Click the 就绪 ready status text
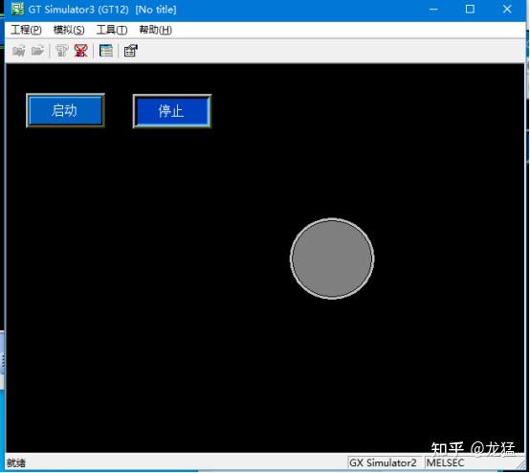This screenshot has width=530, height=473. pos(16,462)
